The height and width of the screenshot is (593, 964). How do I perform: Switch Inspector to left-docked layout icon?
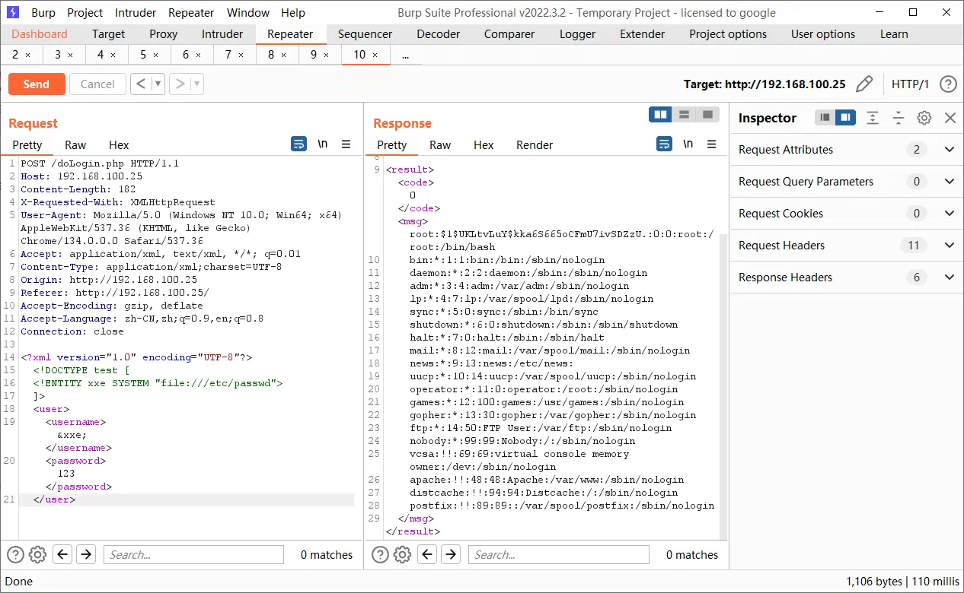tap(825, 118)
